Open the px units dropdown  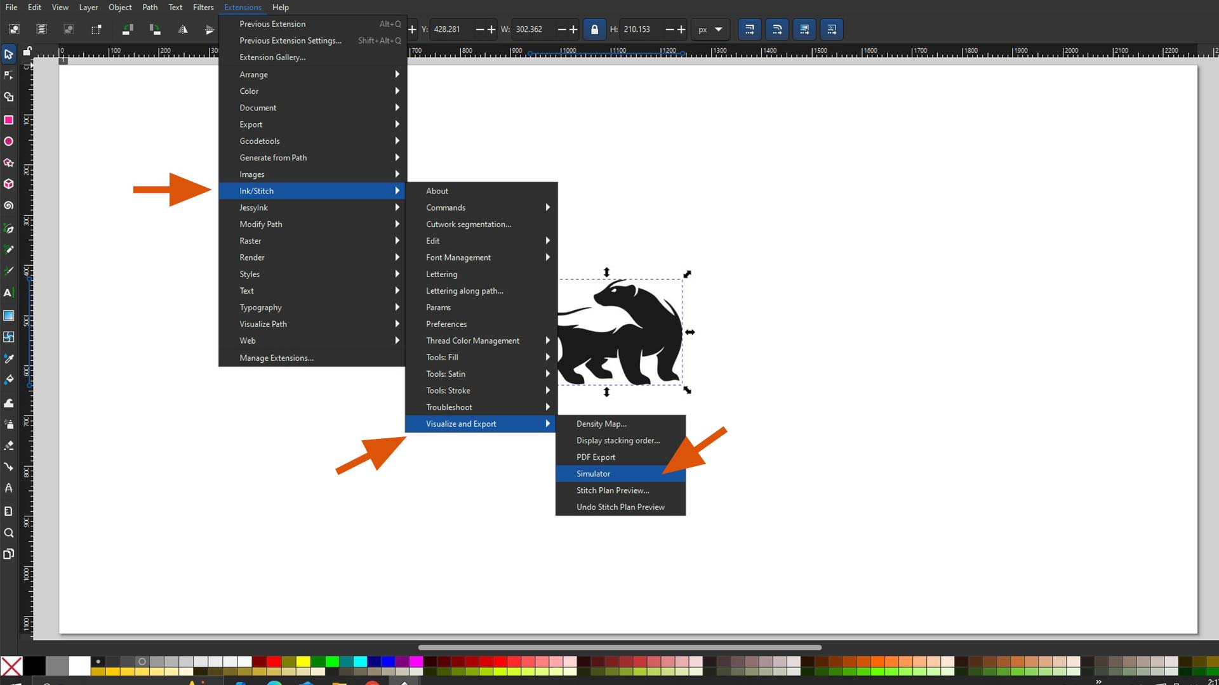710,29
